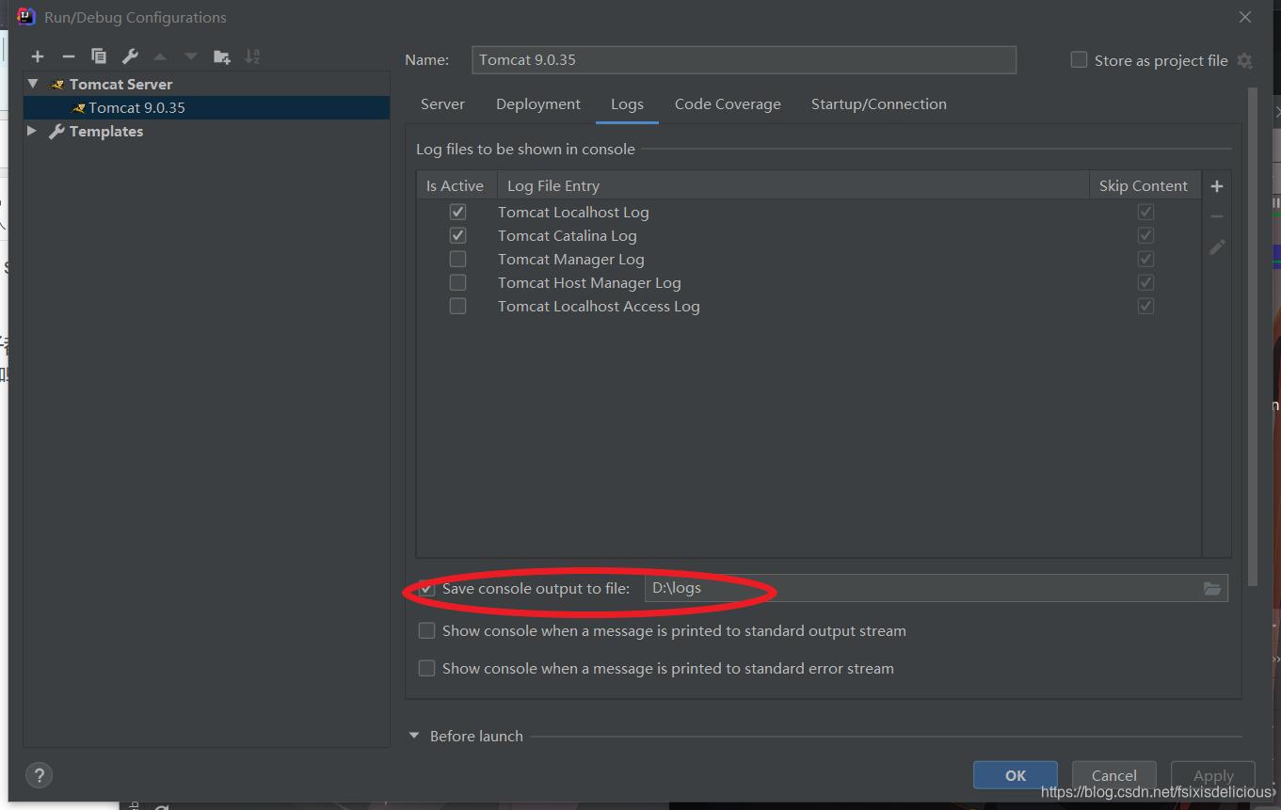1281x810 pixels.
Task: Open the Startup/Connection tab
Action: pyautogui.click(x=879, y=104)
